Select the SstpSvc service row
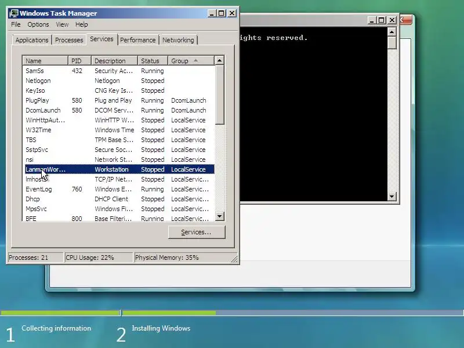This screenshot has width=464, height=348. click(119, 150)
